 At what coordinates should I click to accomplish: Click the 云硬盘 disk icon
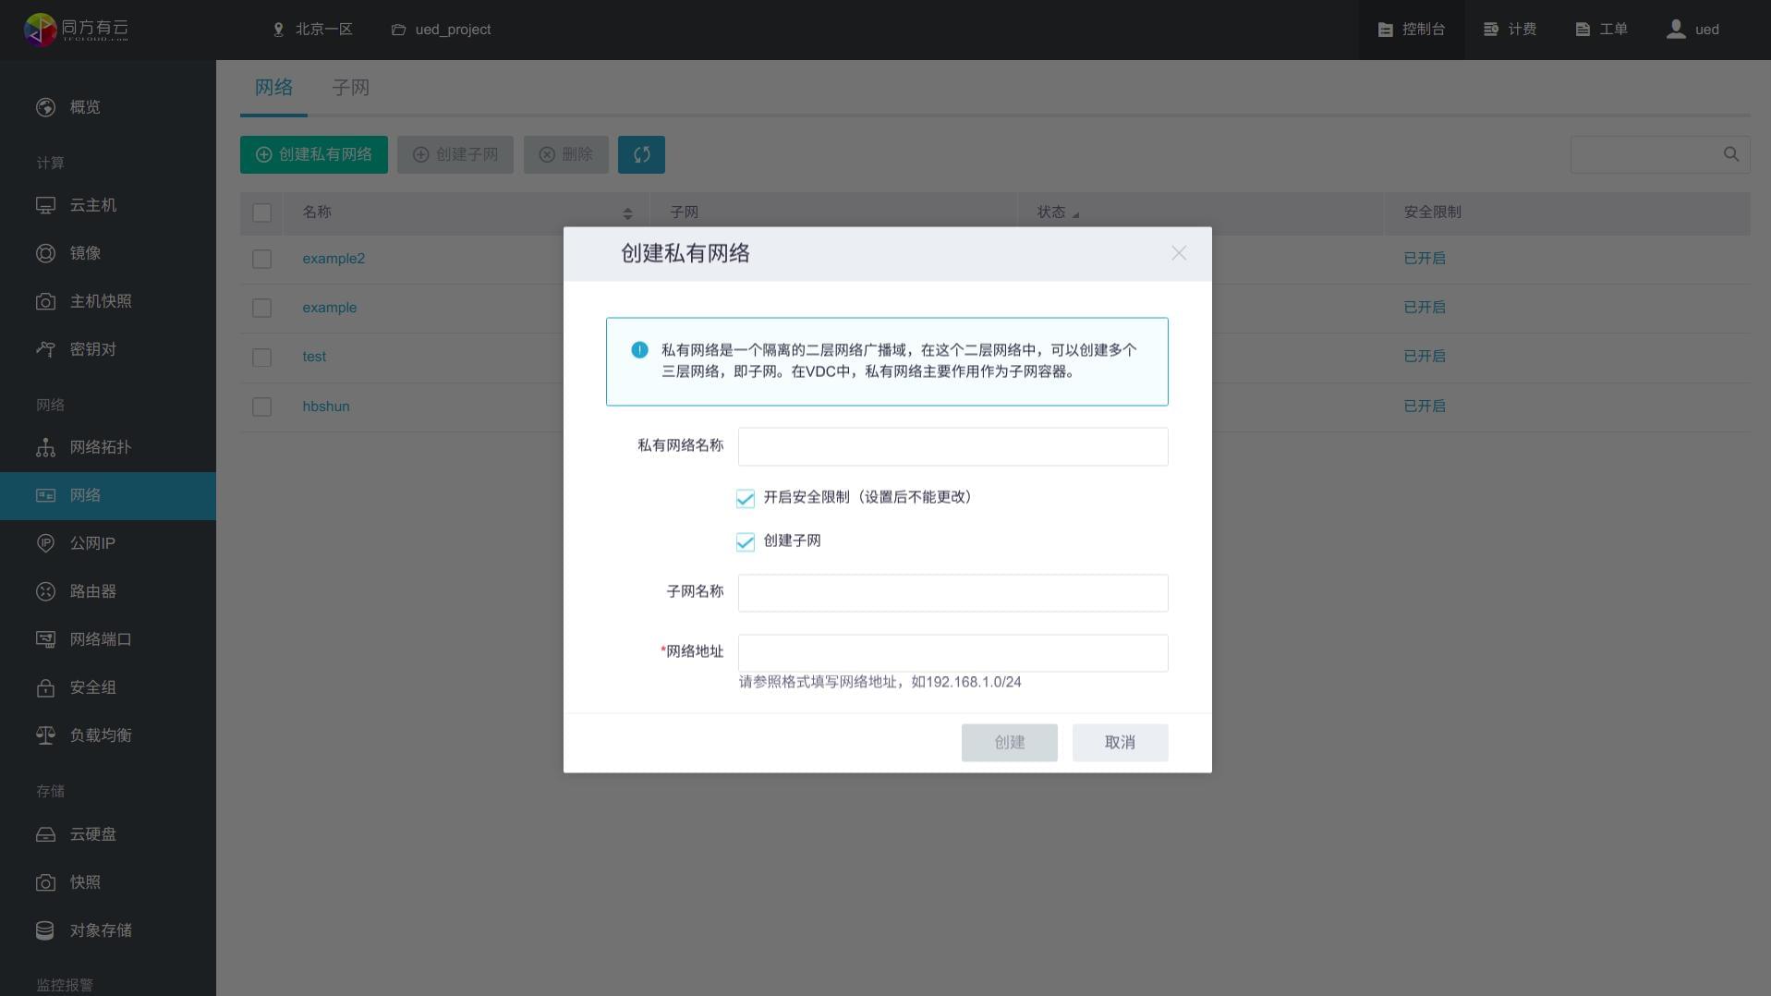point(45,834)
